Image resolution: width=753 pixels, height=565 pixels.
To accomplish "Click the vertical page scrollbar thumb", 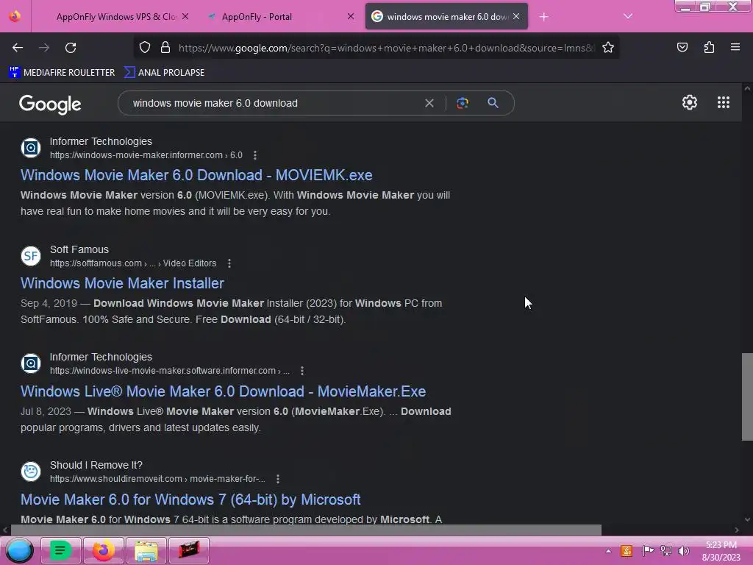I will click(747, 397).
